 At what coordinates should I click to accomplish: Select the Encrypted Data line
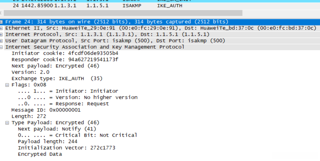pyautogui.click(x=40, y=154)
